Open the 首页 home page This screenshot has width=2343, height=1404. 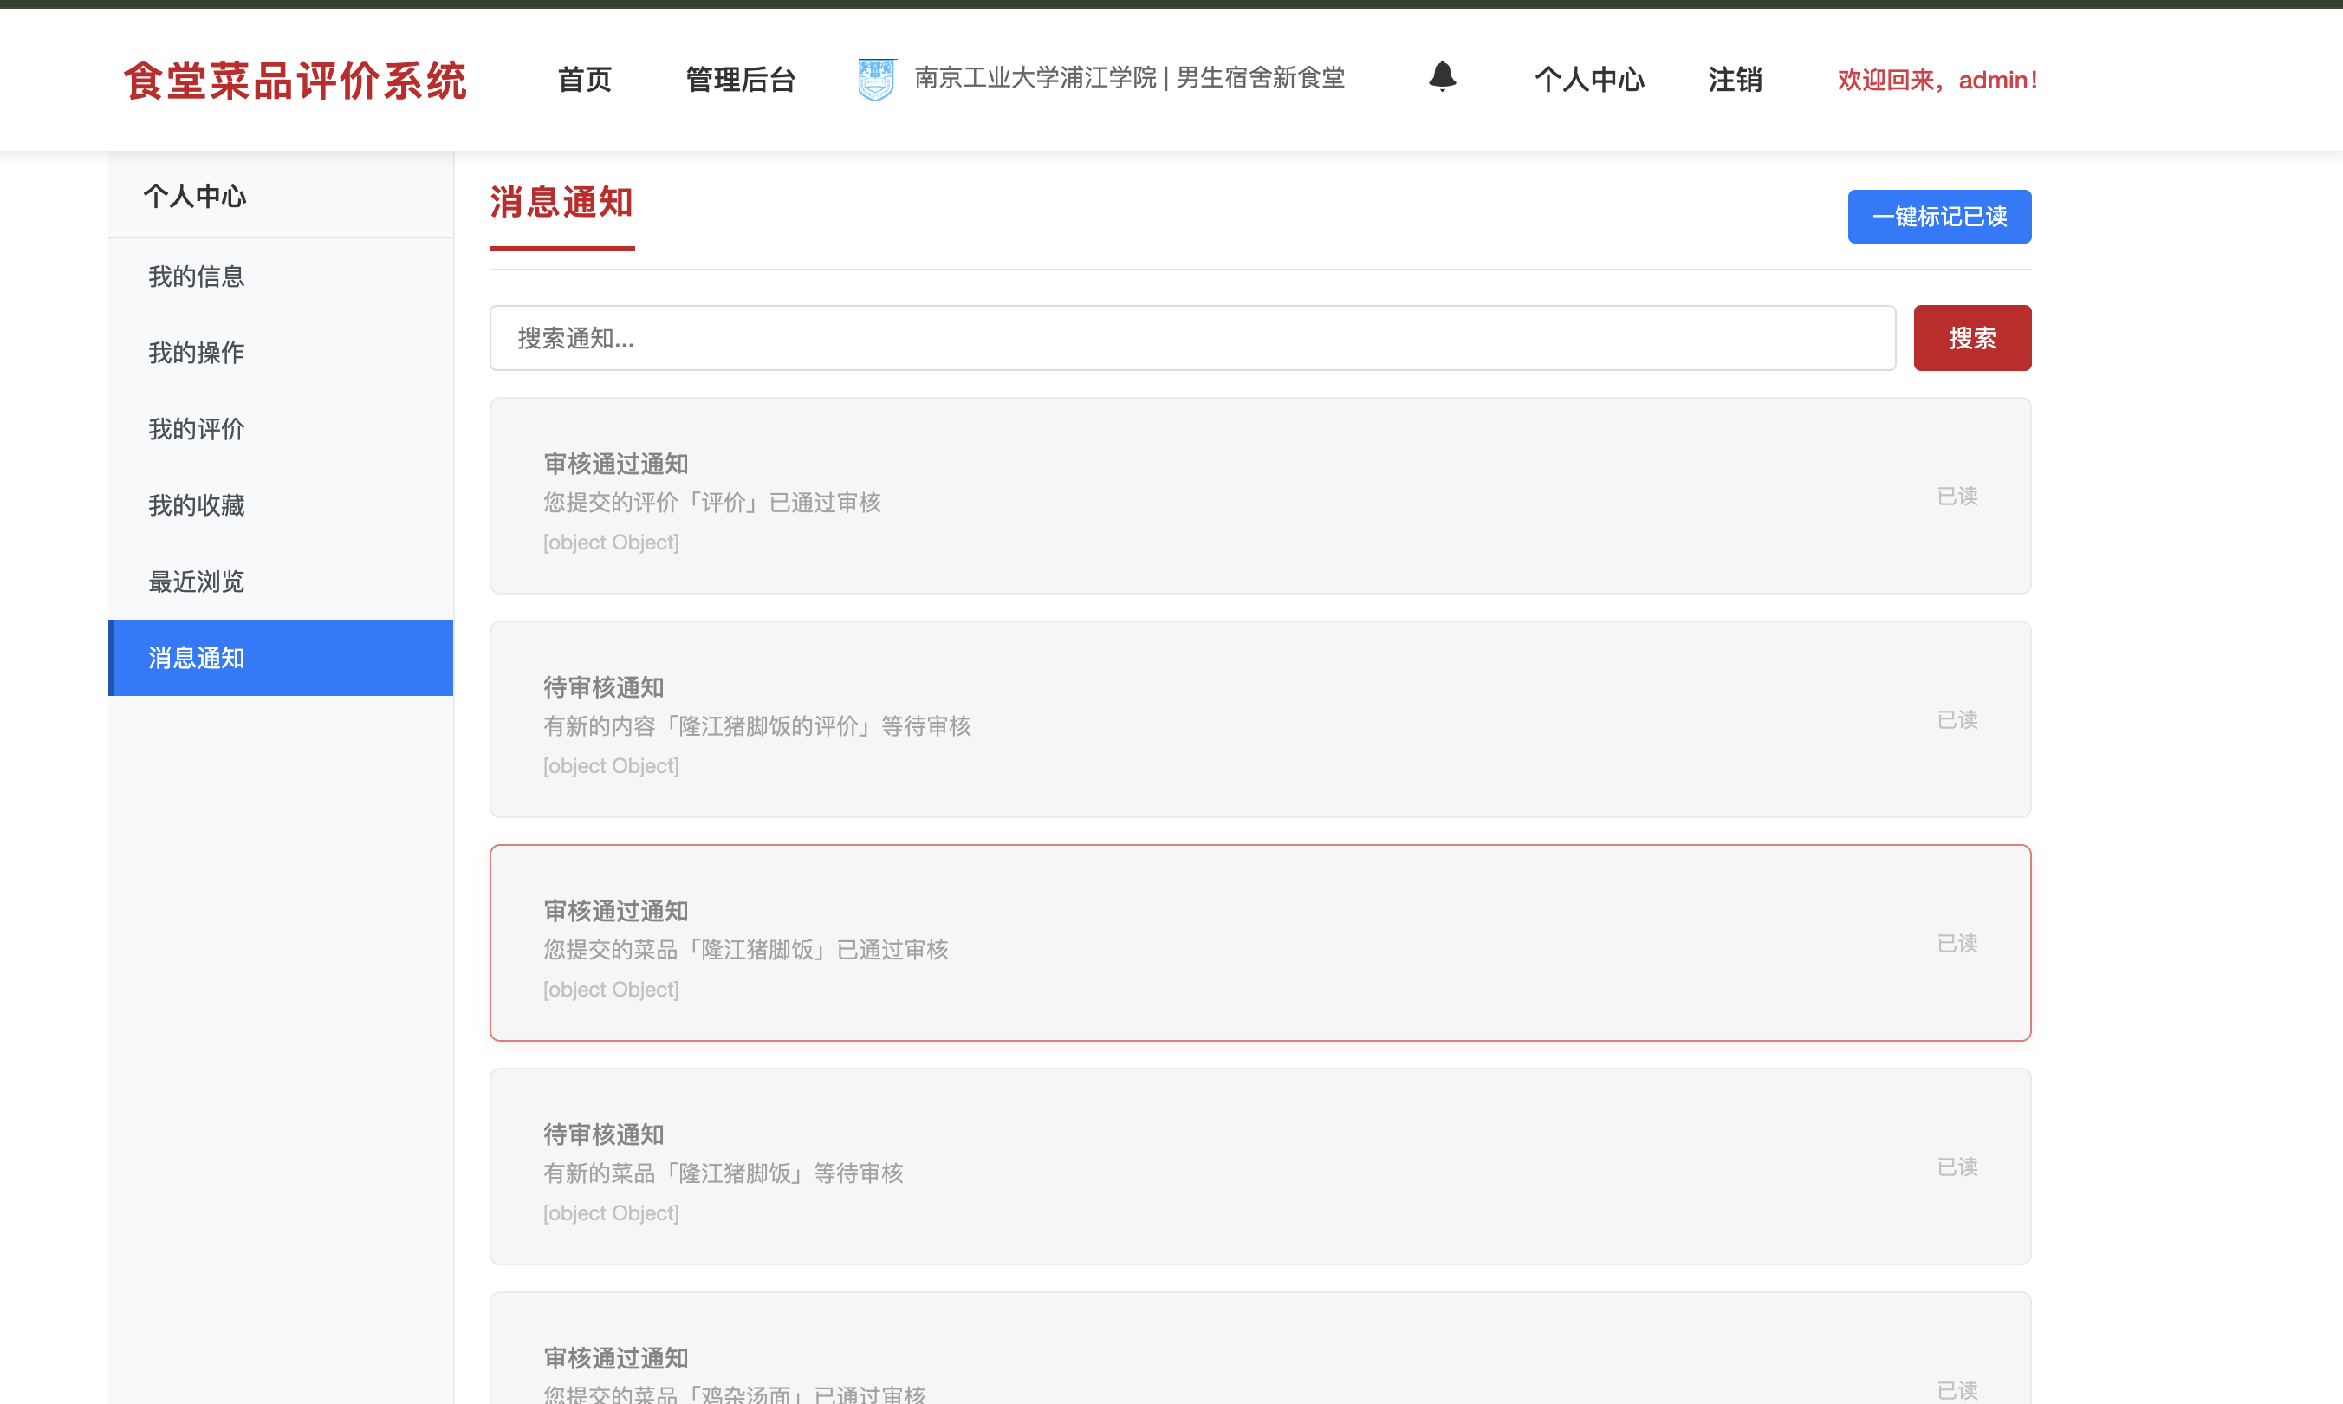(x=585, y=80)
